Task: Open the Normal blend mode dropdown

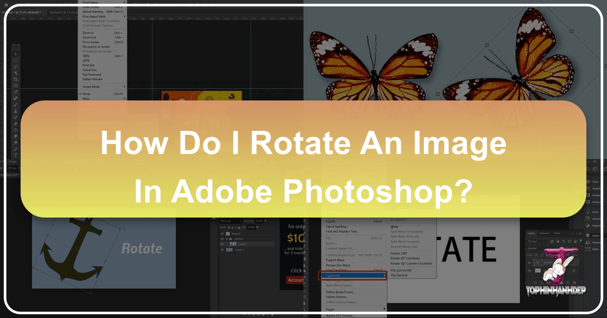Action: [x=230, y=222]
